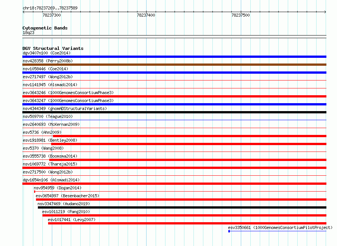
Task: Select the 18q23 cytogenetic band label
Action: pos(28,32)
